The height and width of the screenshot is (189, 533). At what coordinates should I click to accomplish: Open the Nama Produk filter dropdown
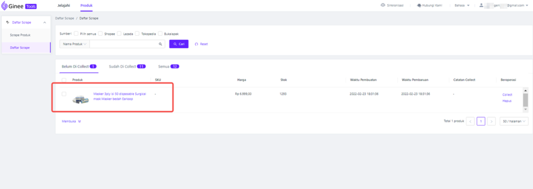75,44
